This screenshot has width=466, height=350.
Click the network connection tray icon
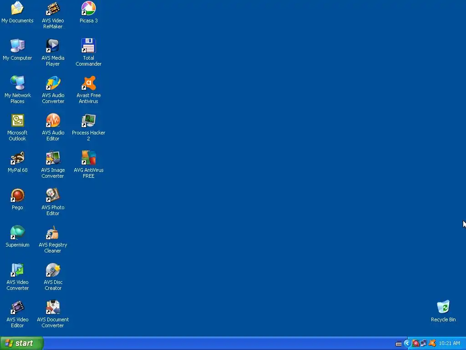pyautogui.click(x=424, y=344)
